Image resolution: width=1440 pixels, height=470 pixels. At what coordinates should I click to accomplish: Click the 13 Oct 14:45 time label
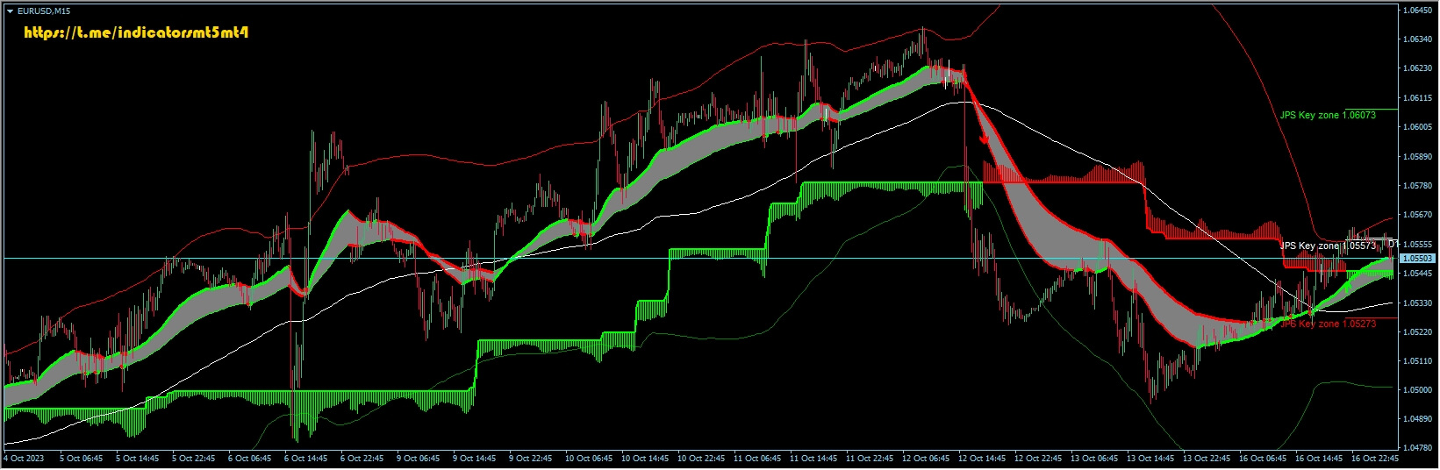point(1150,458)
